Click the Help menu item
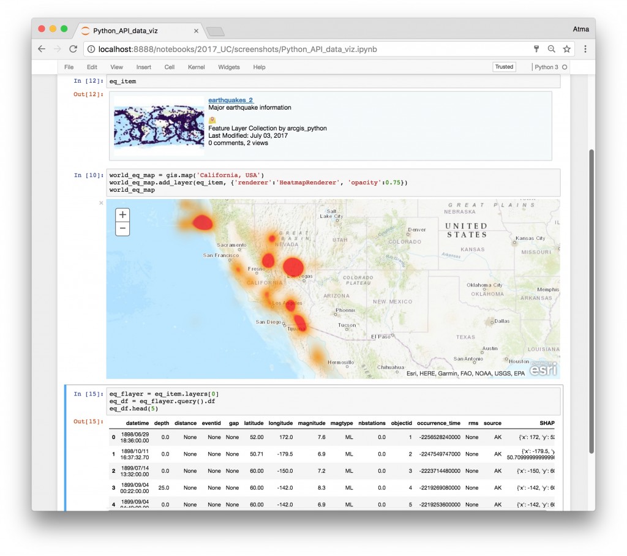Viewport: 627px width, 556px height. tap(259, 67)
